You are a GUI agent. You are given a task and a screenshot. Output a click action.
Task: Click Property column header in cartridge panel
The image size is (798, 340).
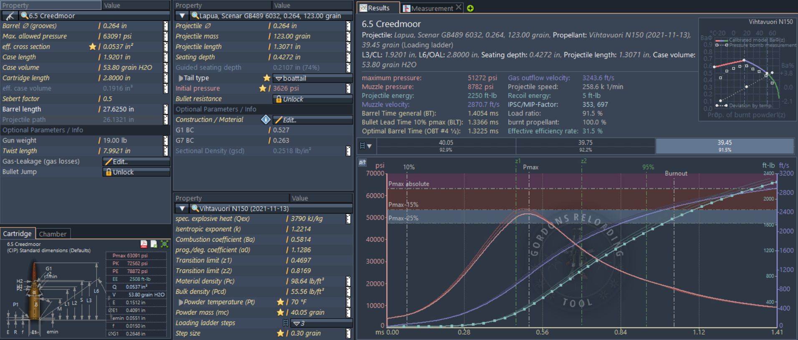51,5
